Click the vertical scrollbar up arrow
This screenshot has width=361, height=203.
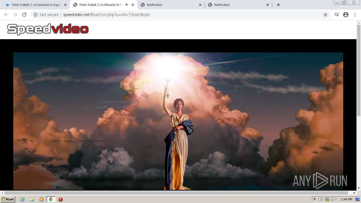click(359, 22)
